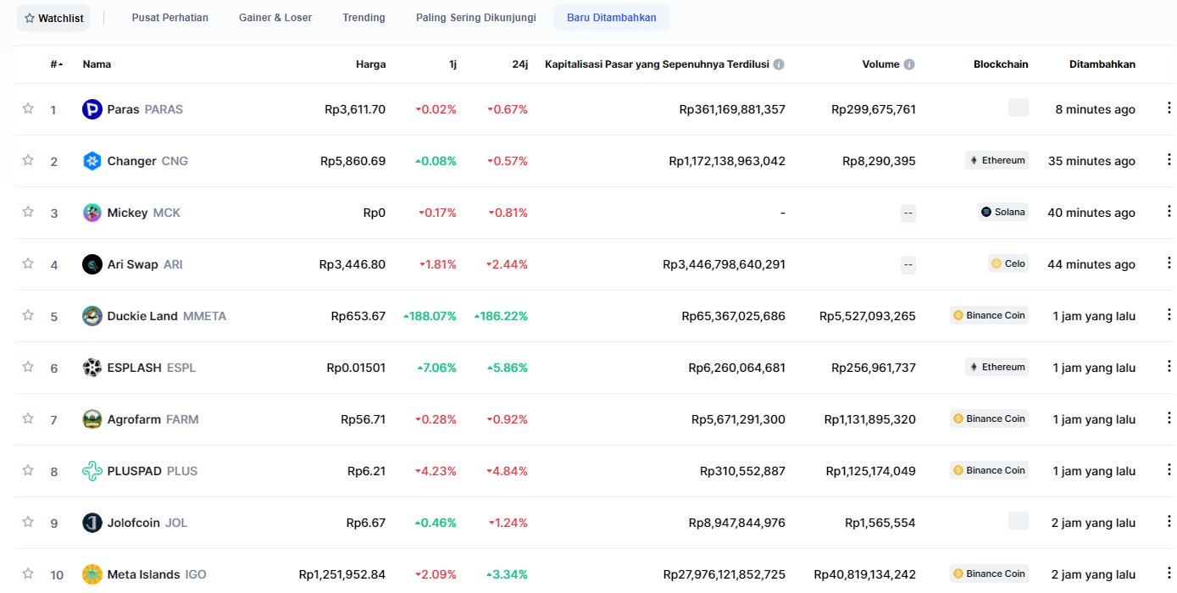Toggle watchlist star for Agrofarm
This screenshot has width=1177, height=593.
(x=28, y=418)
